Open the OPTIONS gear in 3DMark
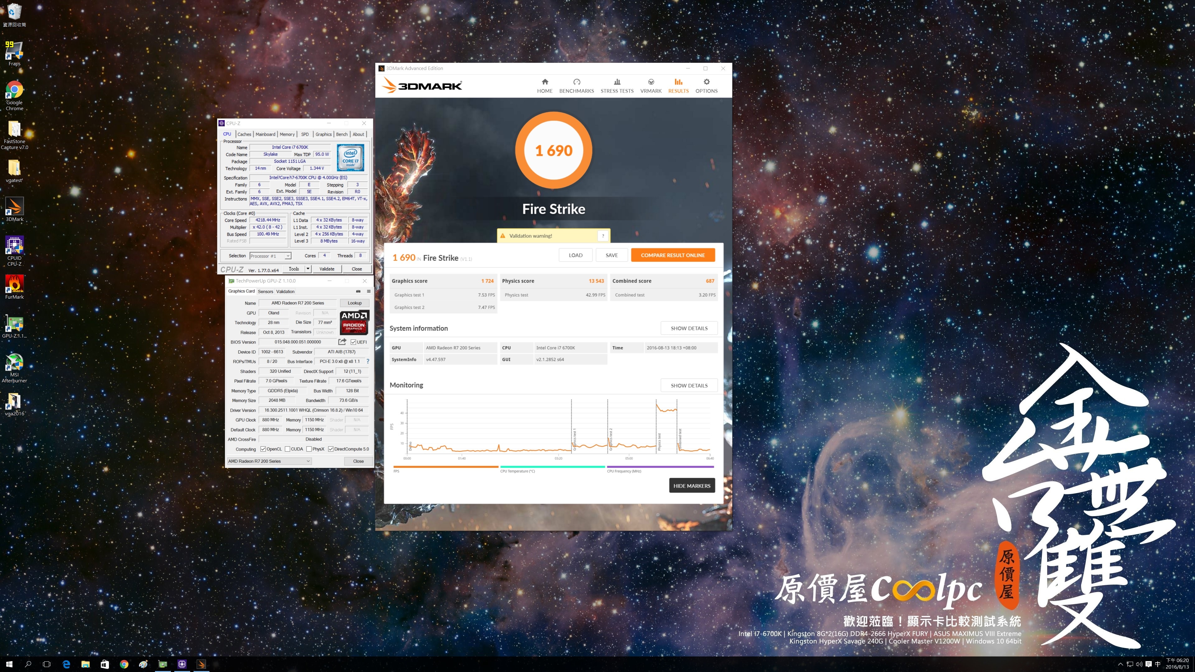 706,86
